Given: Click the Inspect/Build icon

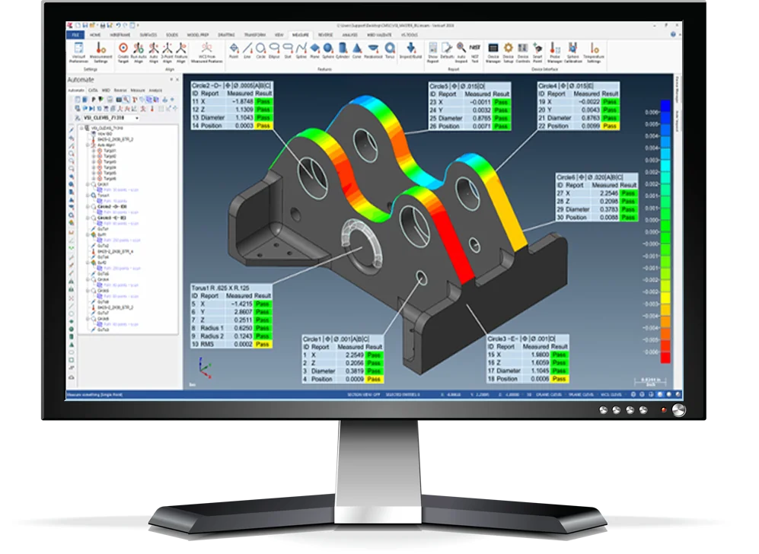Looking at the screenshot, I should click(411, 52).
